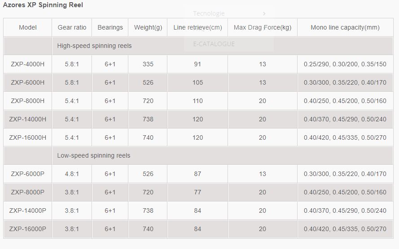Image resolution: width=399 pixels, height=249 pixels.
Task: Select the ZXP-16000H model cell
Action: 28,137
